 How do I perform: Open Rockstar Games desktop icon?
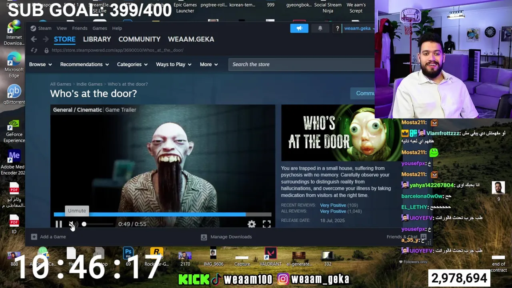point(156,257)
